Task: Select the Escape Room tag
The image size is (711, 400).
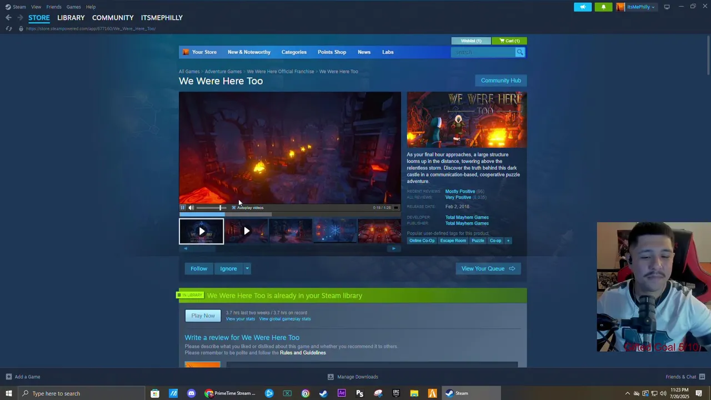Action: (453, 241)
